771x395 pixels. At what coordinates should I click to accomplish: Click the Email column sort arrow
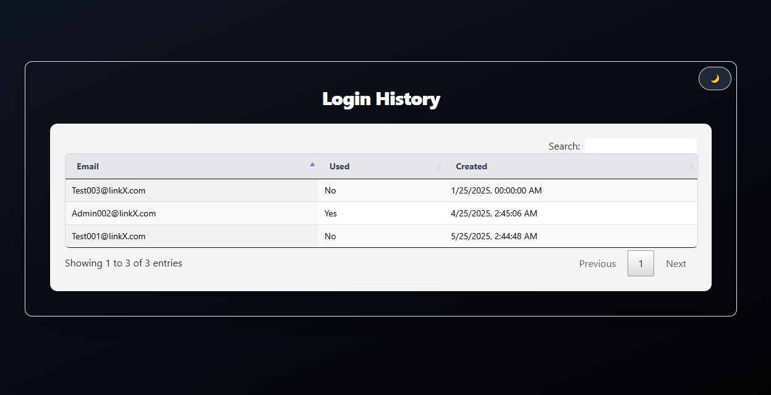[312, 164]
